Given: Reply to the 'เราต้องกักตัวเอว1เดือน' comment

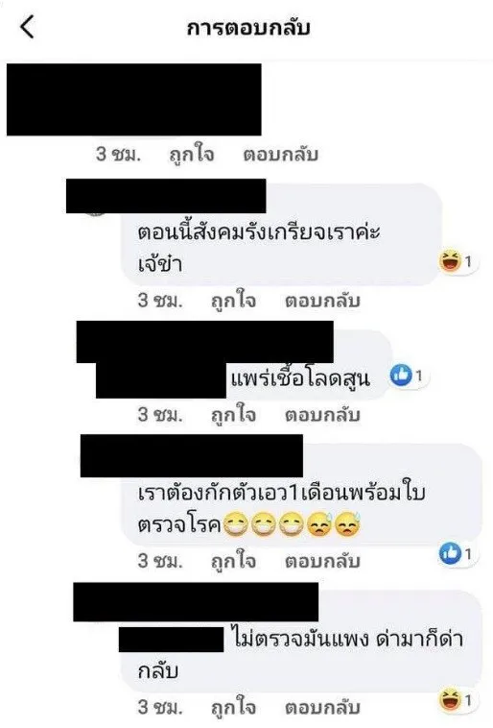Looking at the screenshot, I should click(x=322, y=561).
